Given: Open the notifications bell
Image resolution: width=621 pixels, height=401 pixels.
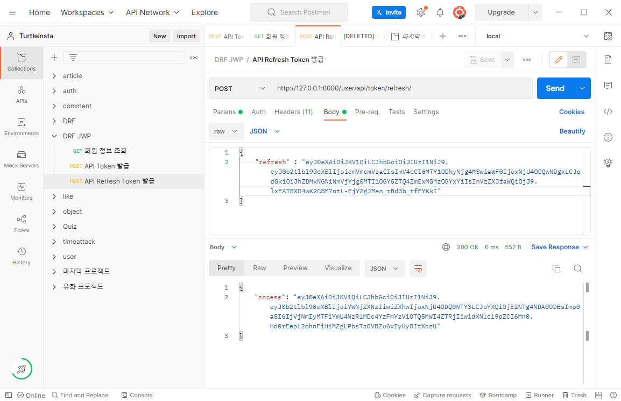Looking at the screenshot, I should 440,12.
